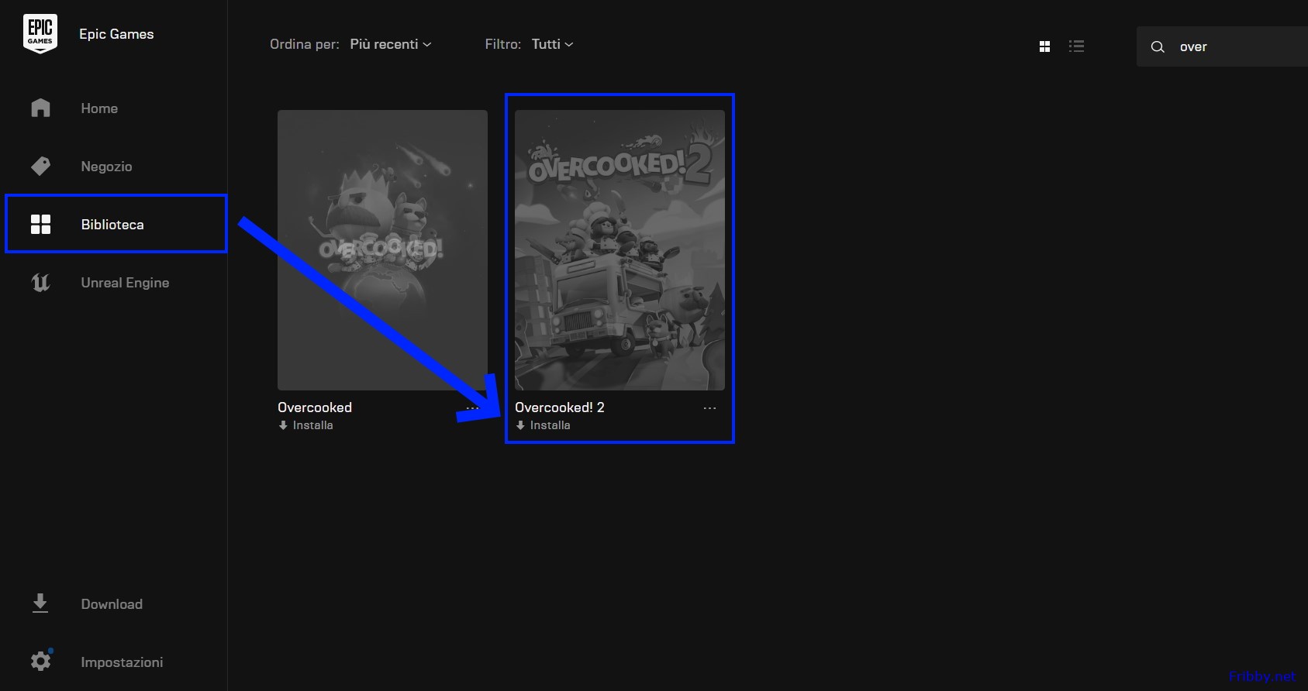This screenshot has width=1308, height=691.
Task: Click the Overcooked! 2 game title
Action: point(560,407)
